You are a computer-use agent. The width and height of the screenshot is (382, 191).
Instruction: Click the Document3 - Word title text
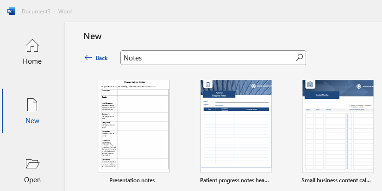[46, 12]
